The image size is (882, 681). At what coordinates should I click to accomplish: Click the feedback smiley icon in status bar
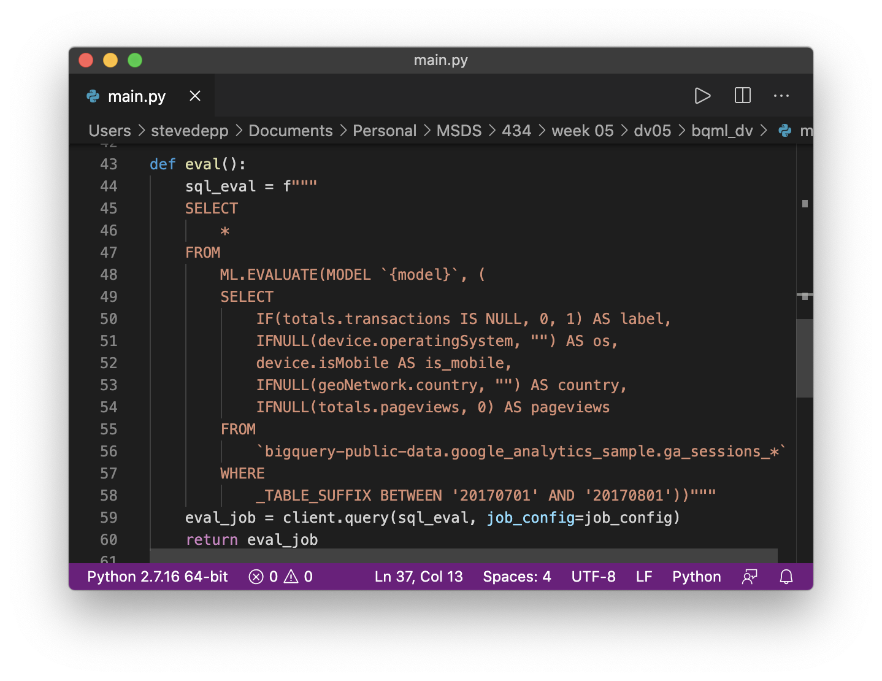point(750,577)
